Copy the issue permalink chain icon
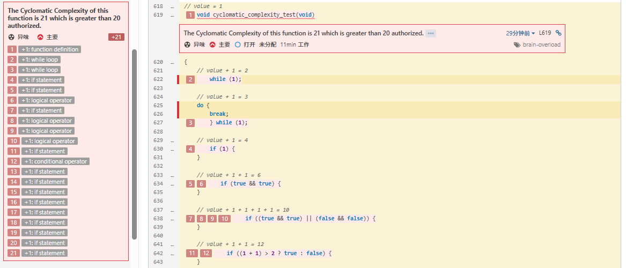The width and height of the screenshot is (626, 268). pos(558,33)
